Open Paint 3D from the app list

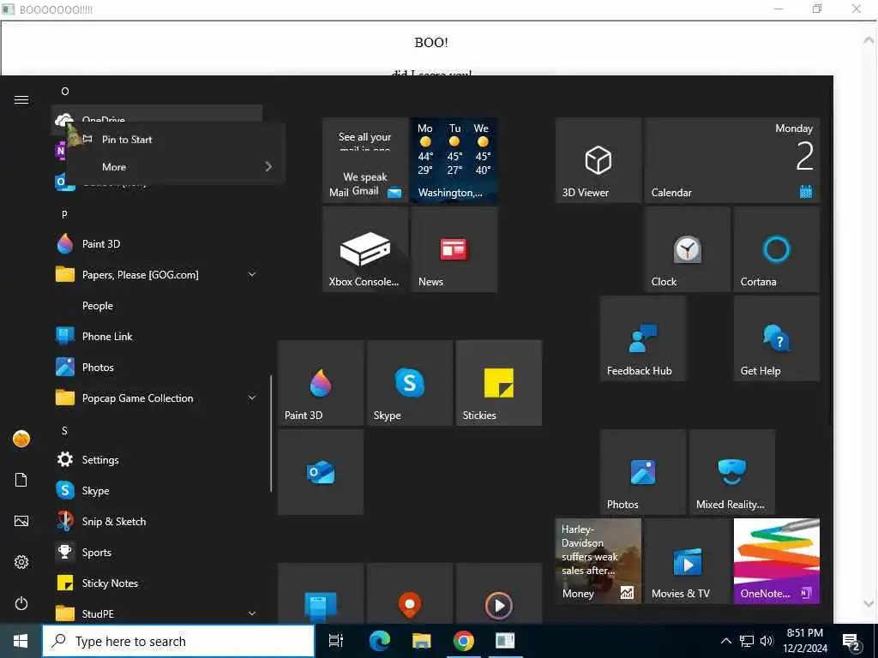(x=157, y=244)
